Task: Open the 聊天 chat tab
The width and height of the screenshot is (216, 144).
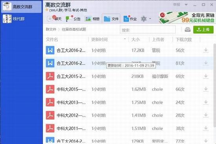Action: pyautogui.click(x=54, y=19)
